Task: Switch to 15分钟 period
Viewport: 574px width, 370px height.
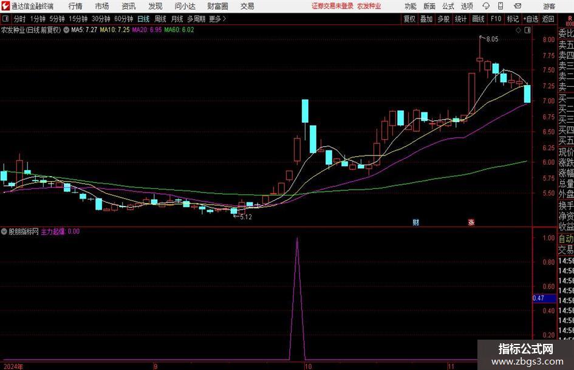Action: point(78,19)
